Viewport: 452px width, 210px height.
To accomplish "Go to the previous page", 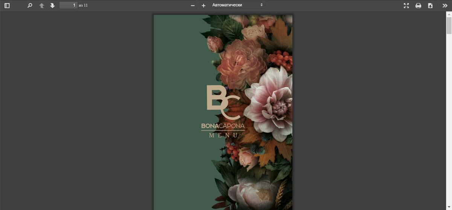I will 42,6.
